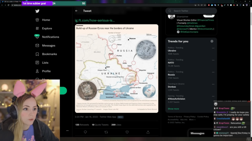252x141 pixels.
Task: View the 19 Quote Tweets
Action: click(x=100, y=125)
